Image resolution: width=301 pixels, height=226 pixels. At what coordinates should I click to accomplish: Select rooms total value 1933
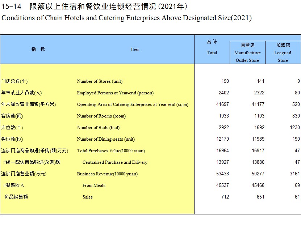click(x=224, y=116)
